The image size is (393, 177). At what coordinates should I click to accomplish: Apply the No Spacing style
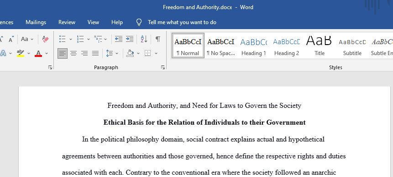pos(221,46)
